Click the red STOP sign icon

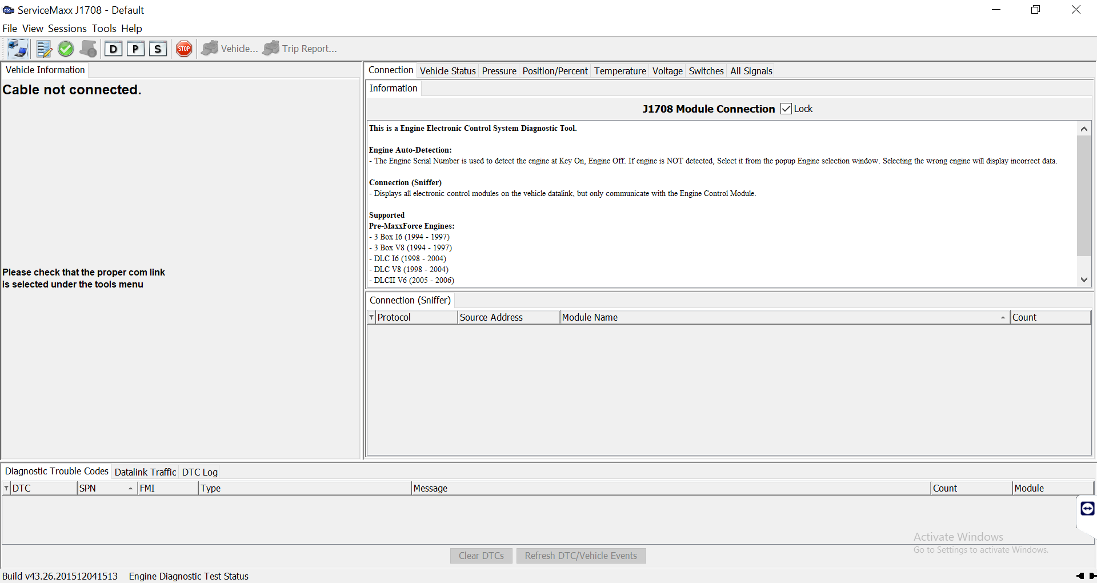click(x=184, y=49)
